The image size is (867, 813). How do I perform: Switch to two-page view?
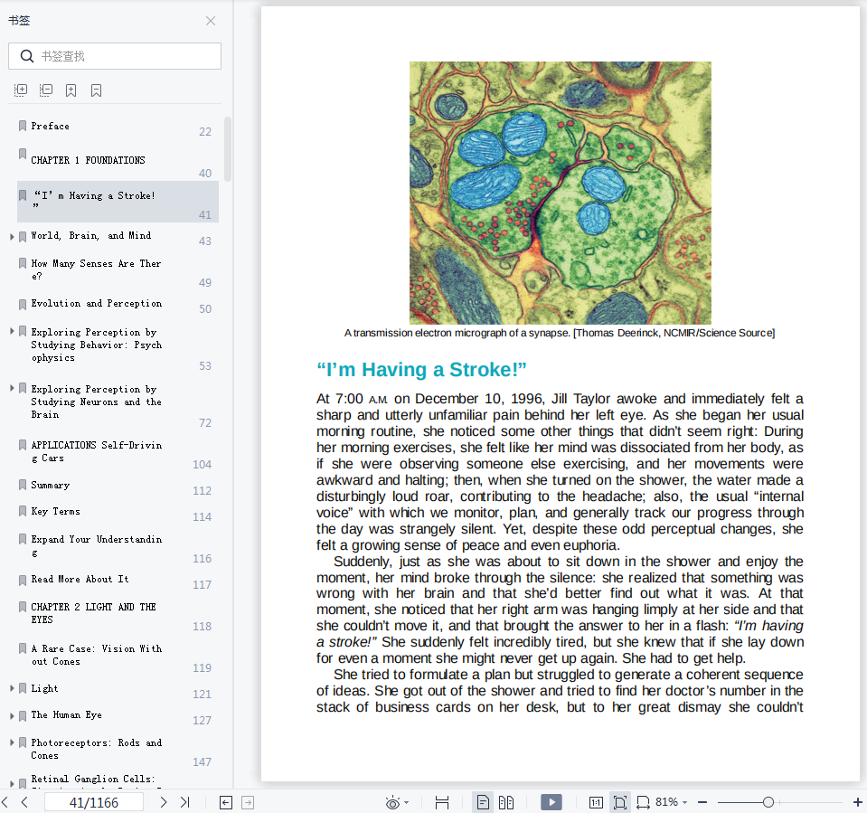point(506,802)
